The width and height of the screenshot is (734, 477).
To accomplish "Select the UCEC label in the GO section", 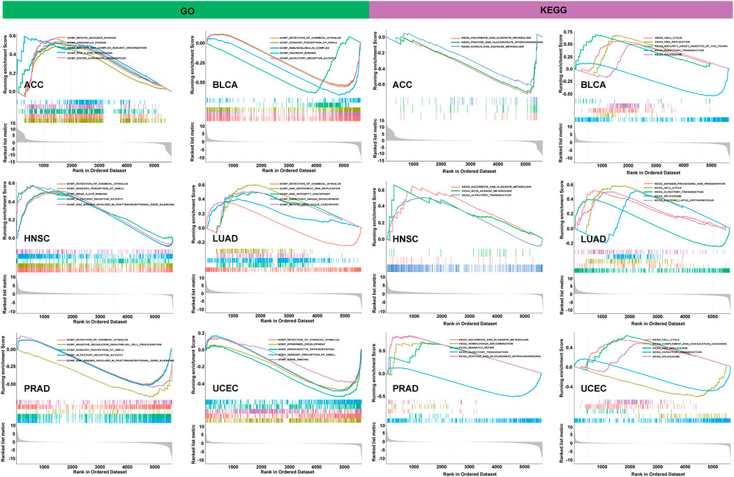I will [x=225, y=388].
